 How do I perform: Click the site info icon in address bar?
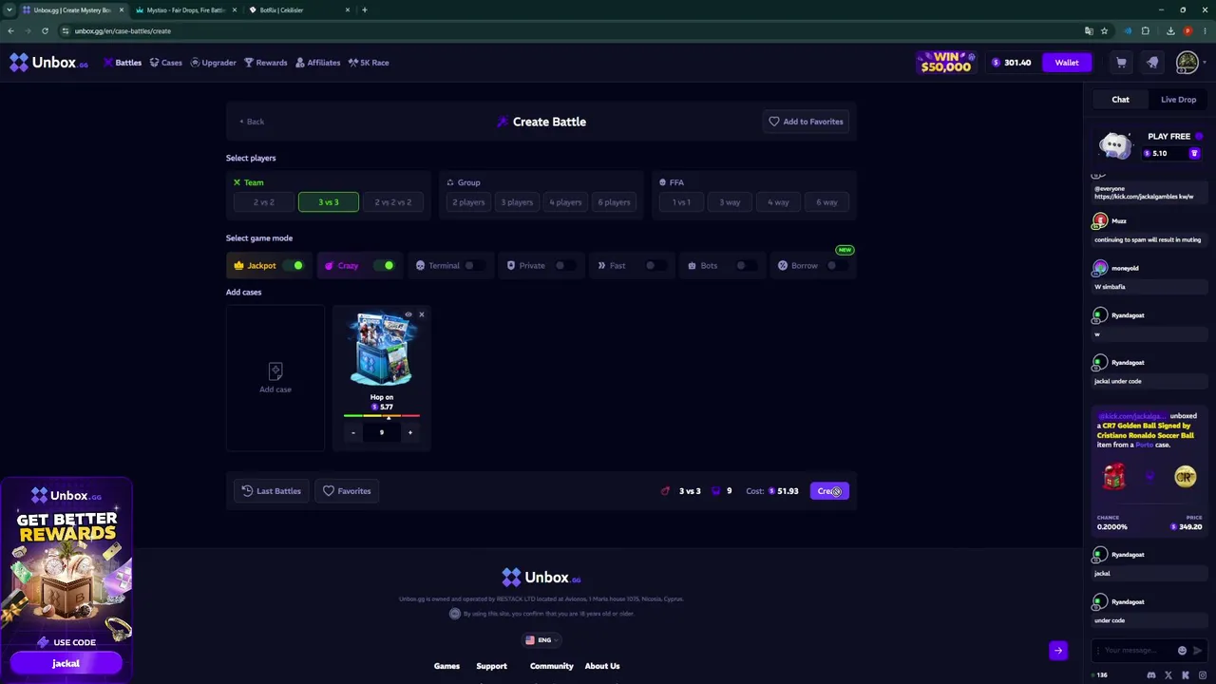[65, 31]
